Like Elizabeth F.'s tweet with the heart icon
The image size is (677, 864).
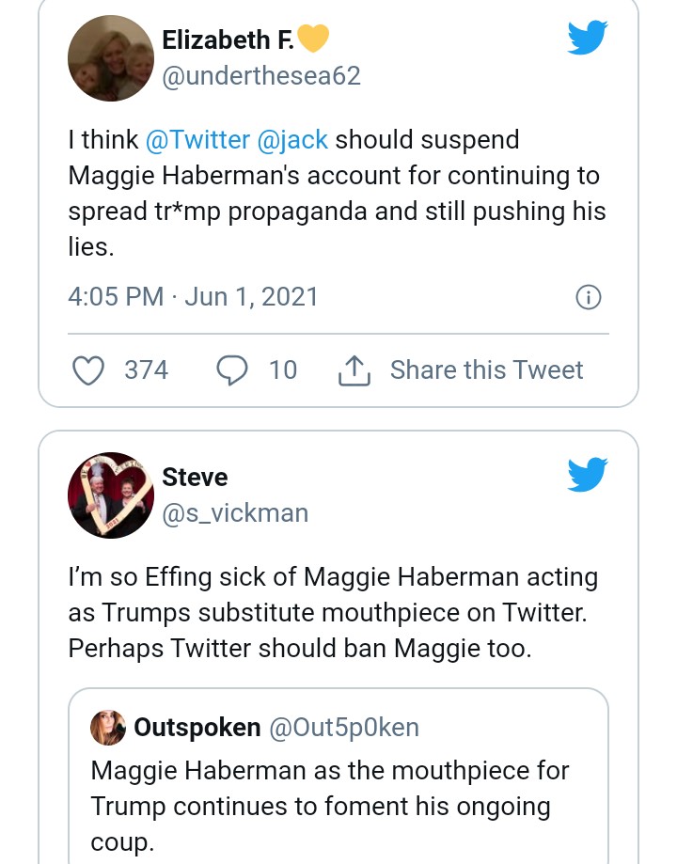coord(88,370)
